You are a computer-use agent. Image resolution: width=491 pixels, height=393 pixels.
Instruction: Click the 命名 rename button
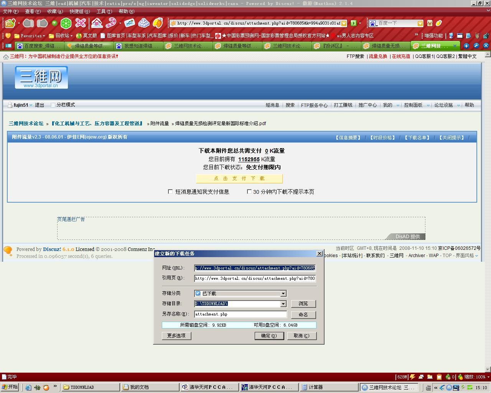(x=303, y=314)
